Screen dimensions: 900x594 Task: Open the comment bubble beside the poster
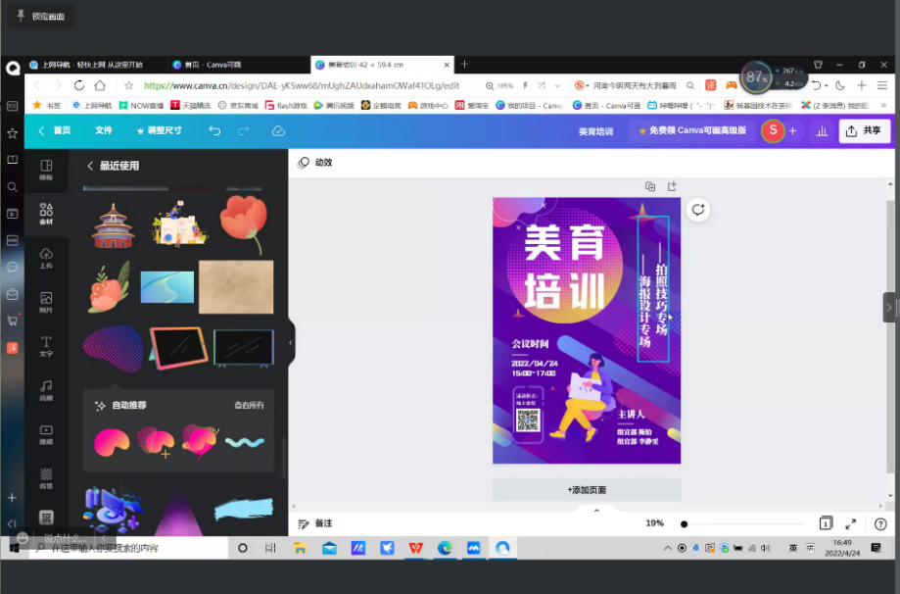tap(697, 210)
